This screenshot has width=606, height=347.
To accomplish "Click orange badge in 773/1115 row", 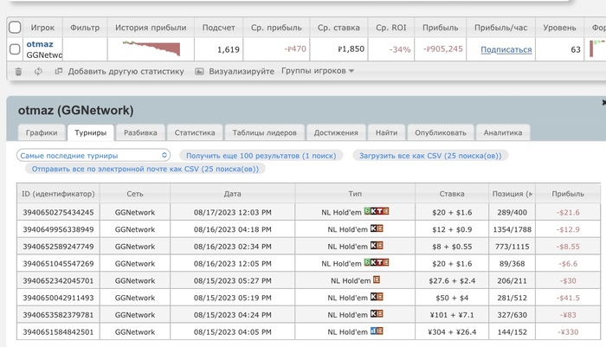I will coord(379,246).
